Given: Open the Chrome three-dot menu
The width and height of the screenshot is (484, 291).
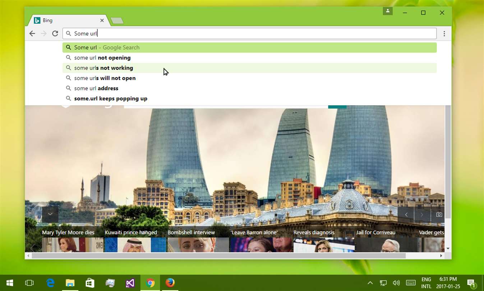Looking at the screenshot, I should coord(444,33).
